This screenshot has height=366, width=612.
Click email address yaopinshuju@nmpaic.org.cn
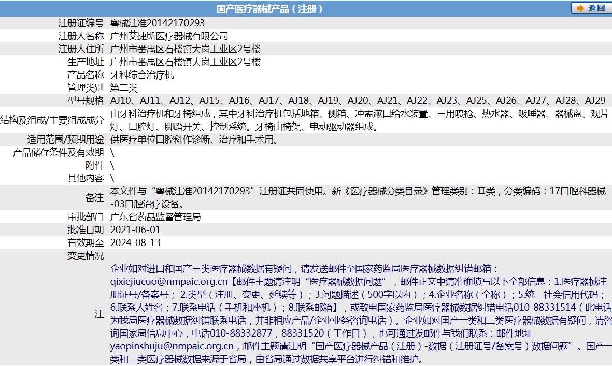pos(172,346)
